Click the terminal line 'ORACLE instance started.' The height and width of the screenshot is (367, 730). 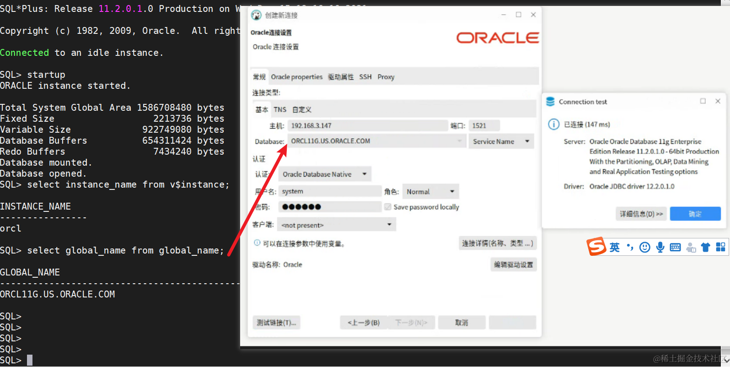(65, 86)
